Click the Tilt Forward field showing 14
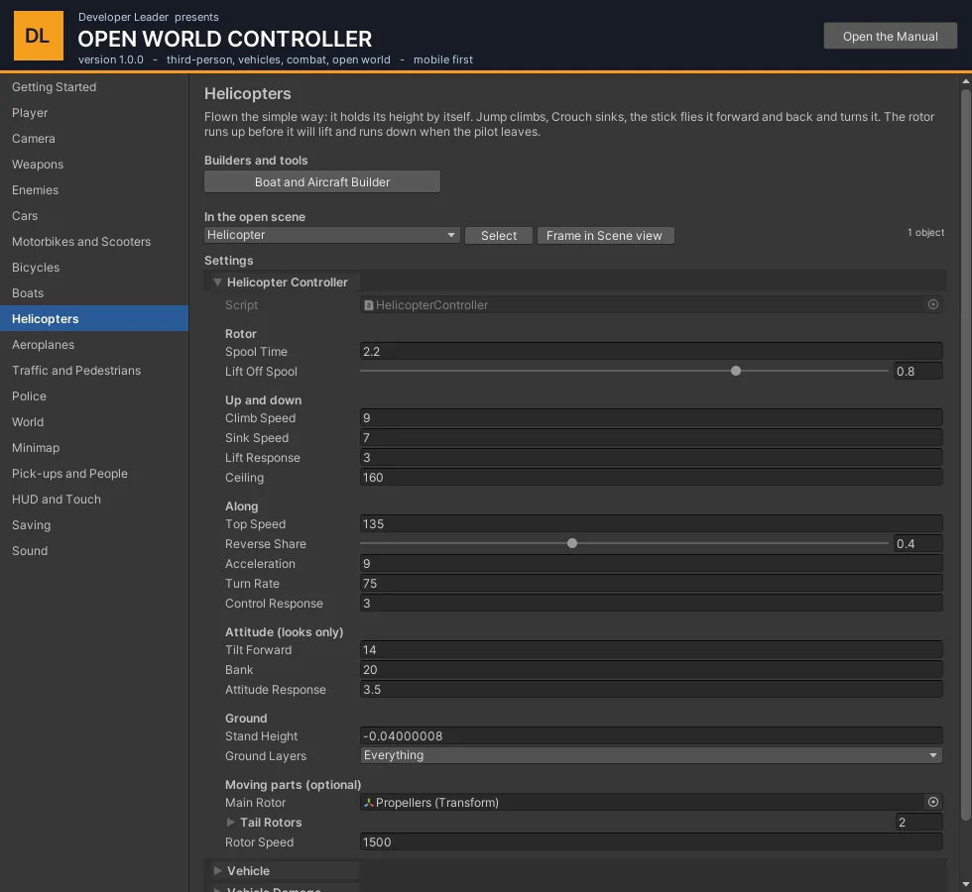This screenshot has width=972, height=892. tap(651, 649)
